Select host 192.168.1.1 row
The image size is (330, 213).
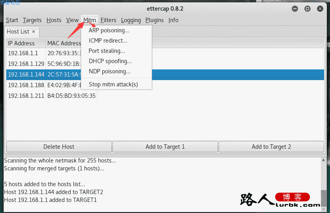[x=165, y=53]
